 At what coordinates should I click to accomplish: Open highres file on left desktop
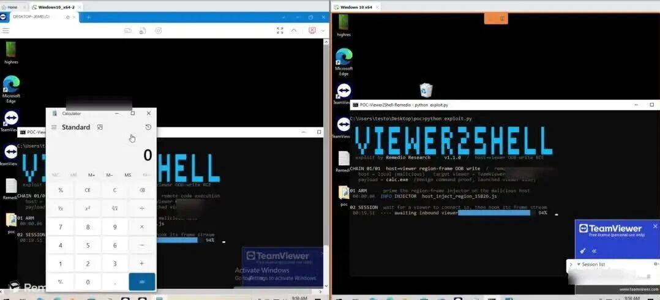click(x=11, y=53)
